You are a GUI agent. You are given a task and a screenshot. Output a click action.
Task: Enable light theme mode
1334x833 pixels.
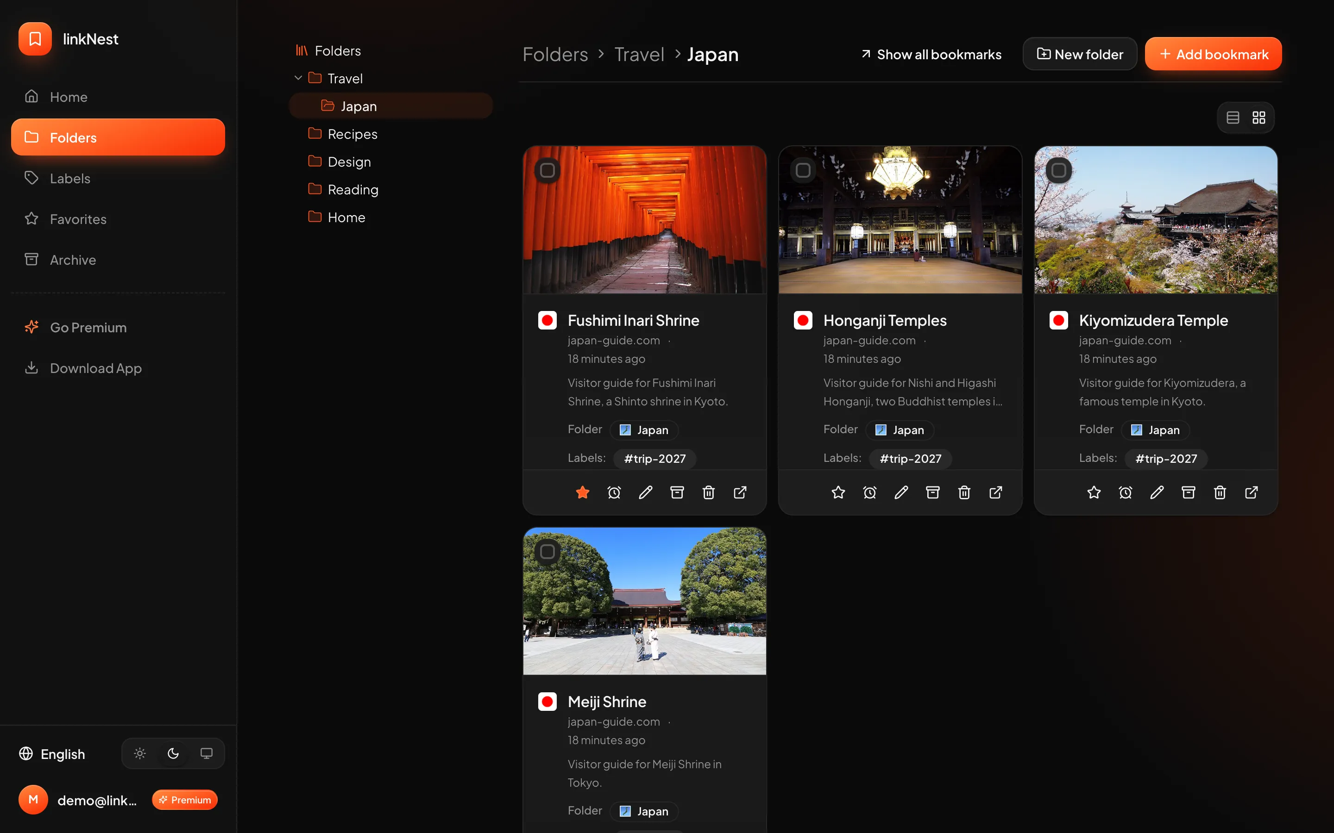(140, 753)
